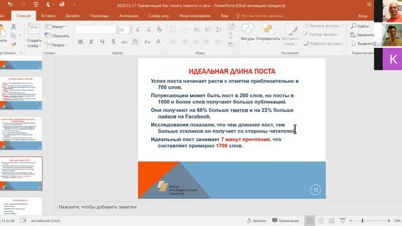The height and width of the screenshot is (226, 402).
Task: Open Экспресс-стили quick styles
Action: point(290,35)
